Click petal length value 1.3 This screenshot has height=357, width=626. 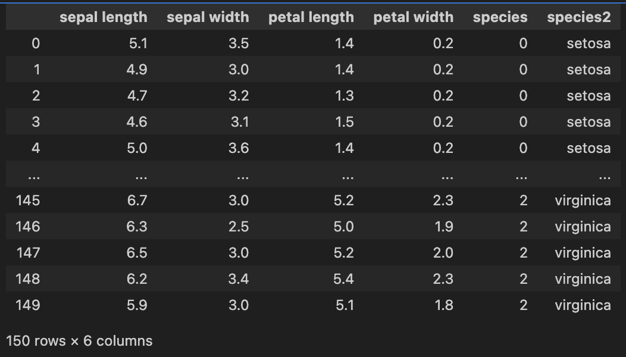(x=344, y=96)
